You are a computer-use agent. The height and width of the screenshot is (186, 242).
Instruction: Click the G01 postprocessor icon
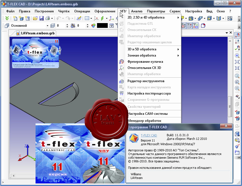(x=122, y=93)
